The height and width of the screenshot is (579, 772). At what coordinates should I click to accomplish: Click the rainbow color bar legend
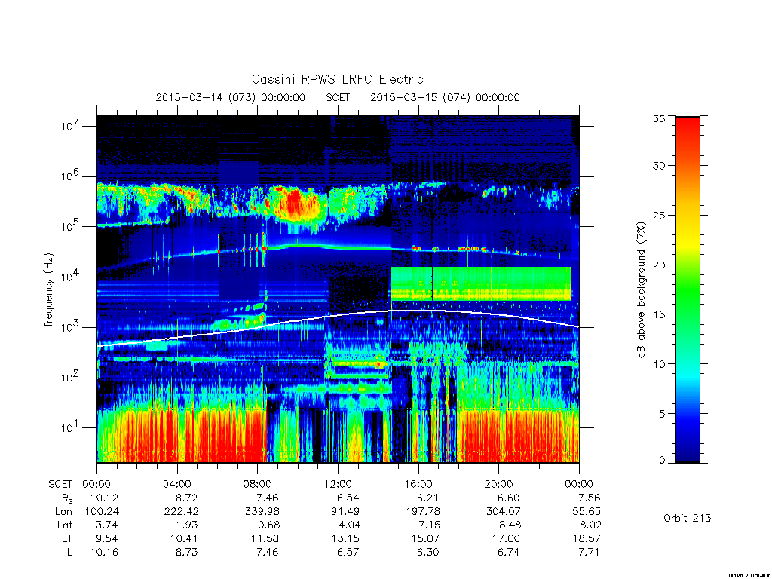(x=688, y=289)
